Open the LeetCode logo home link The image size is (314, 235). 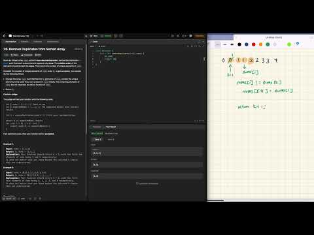click(x=4, y=36)
